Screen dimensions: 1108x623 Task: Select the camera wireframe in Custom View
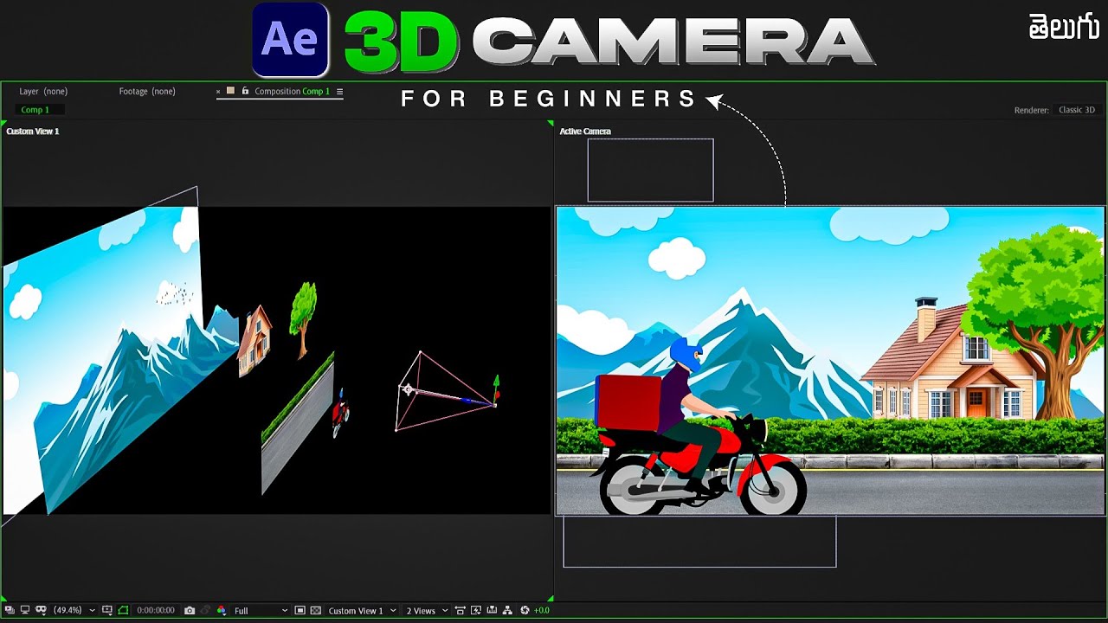coord(445,391)
